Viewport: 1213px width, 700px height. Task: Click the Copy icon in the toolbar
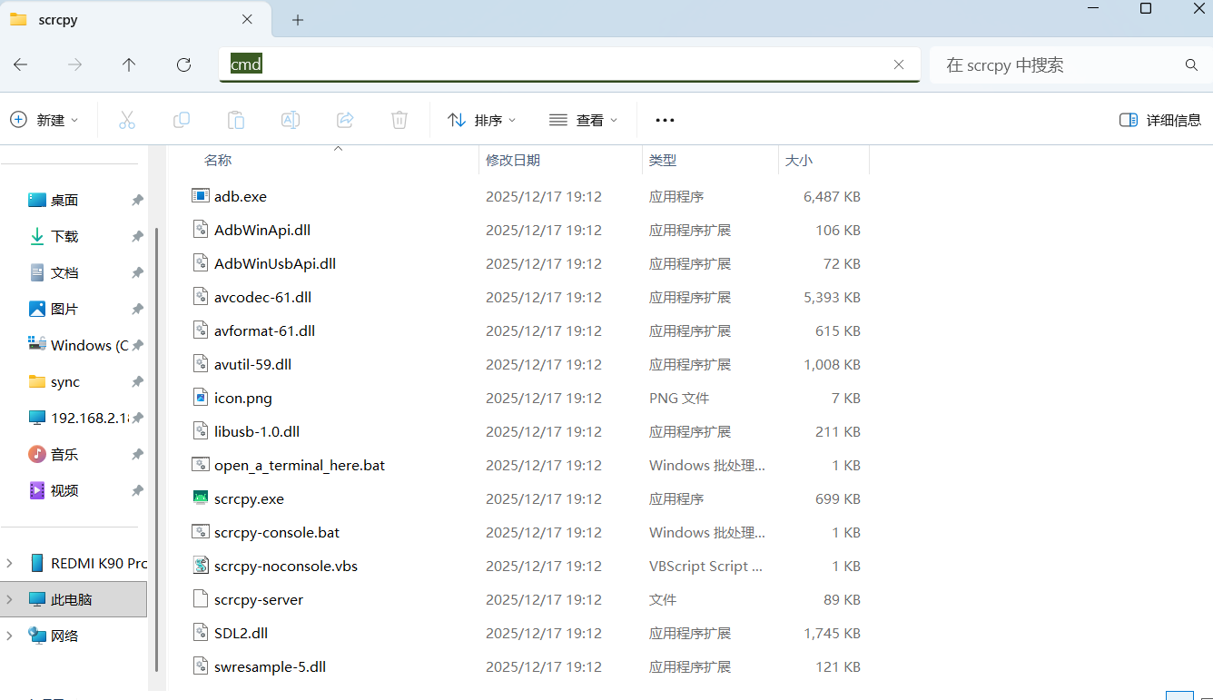pyautogui.click(x=182, y=120)
